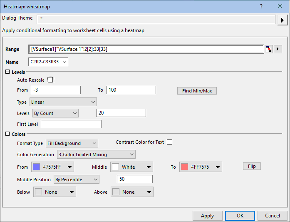Image resolution: width=290 pixels, height=222 pixels.
Task: Toggle Contrast Color for Text checkbox
Action: click(169, 142)
